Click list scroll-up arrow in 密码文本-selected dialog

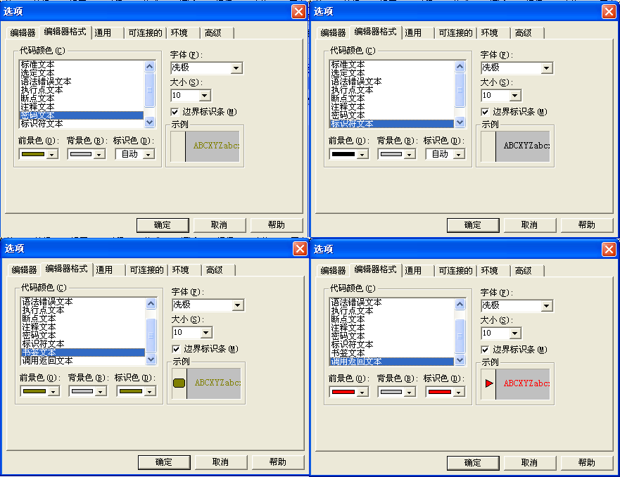click(x=149, y=66)
